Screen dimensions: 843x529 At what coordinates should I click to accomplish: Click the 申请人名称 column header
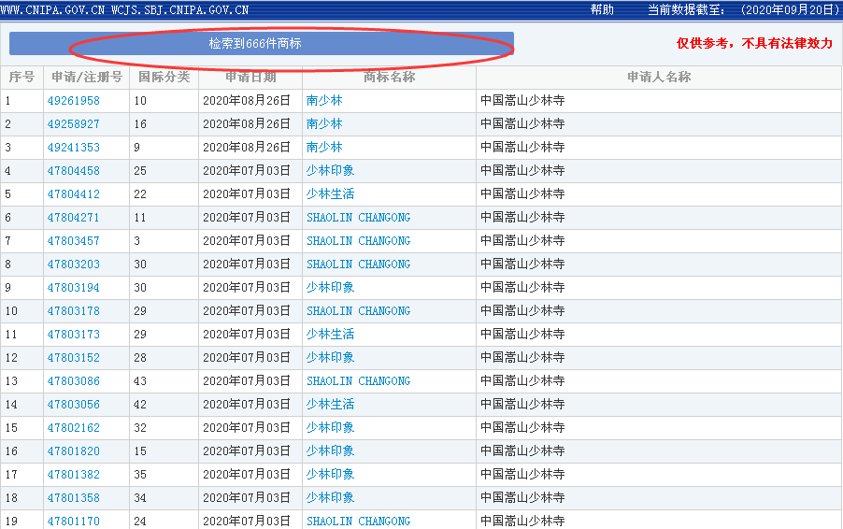point(659,78)
